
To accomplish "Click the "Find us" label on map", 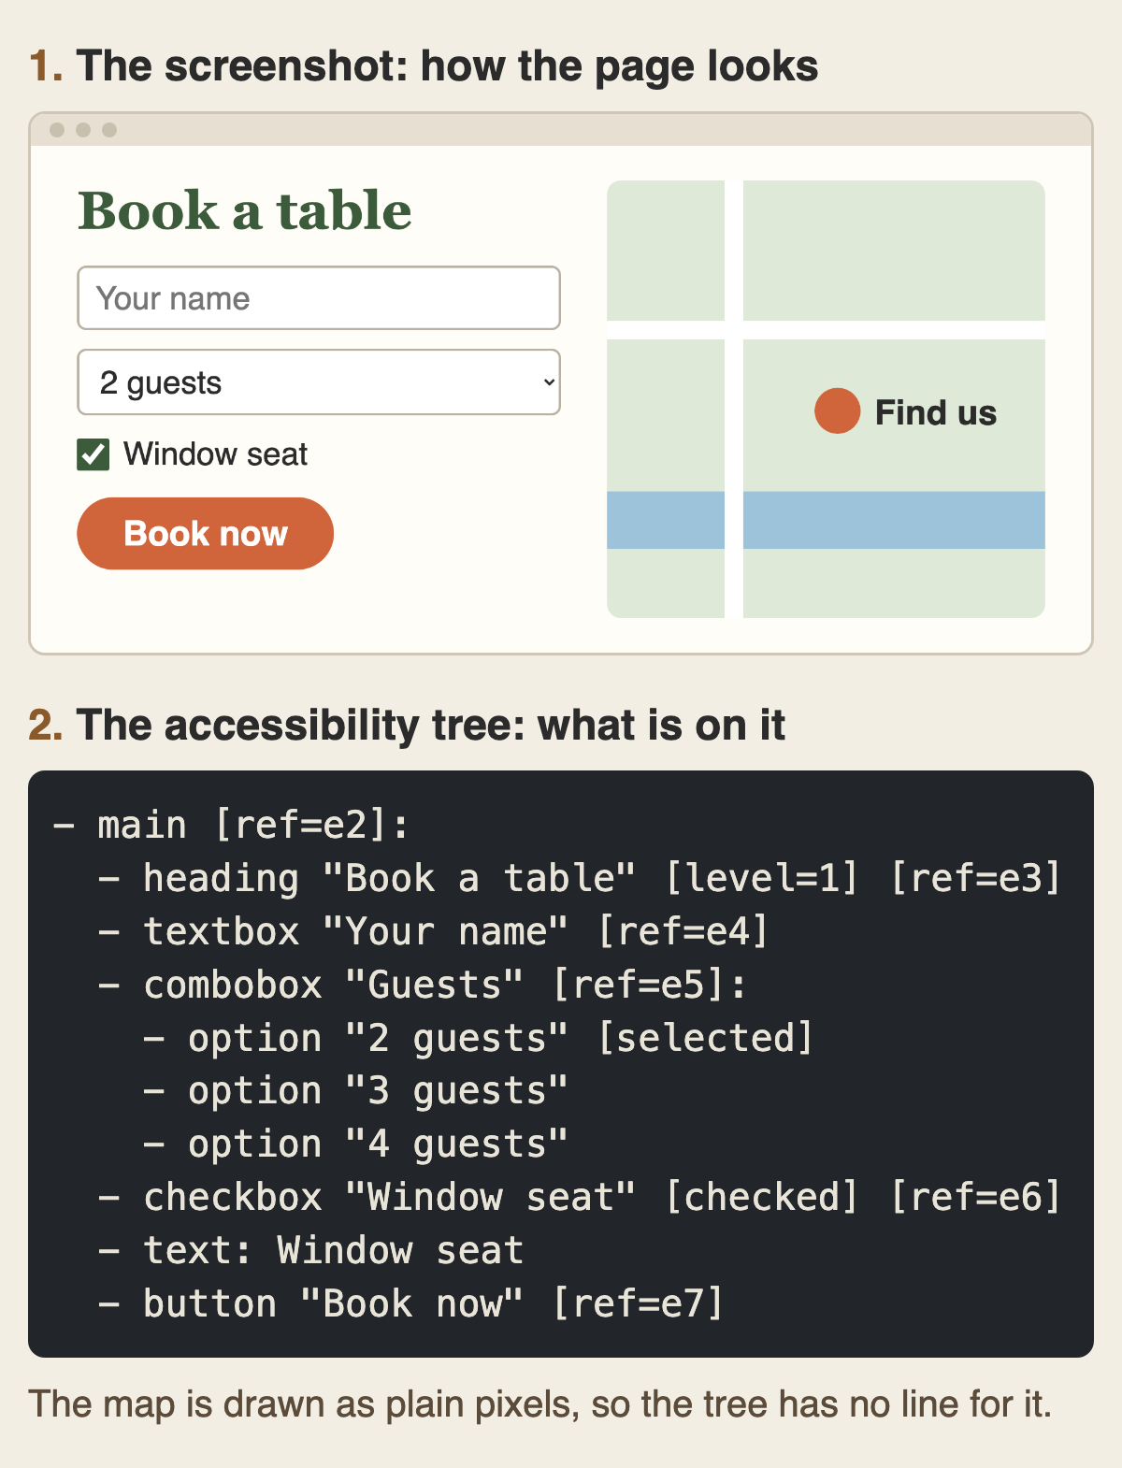I will coord(936,412).
